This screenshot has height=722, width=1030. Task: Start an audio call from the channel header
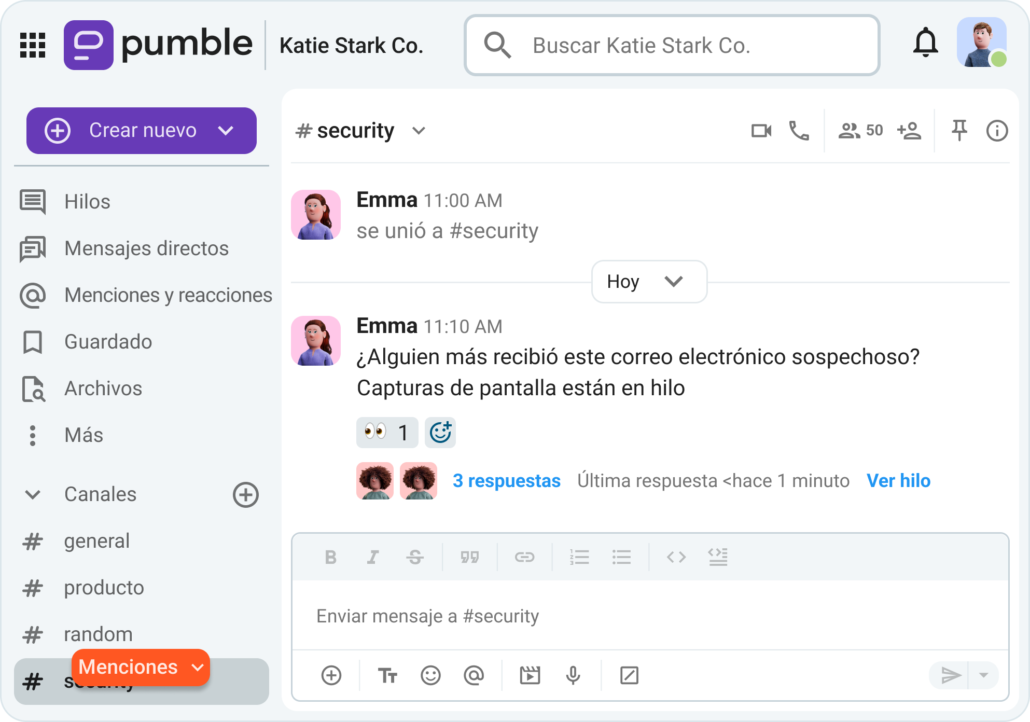coord(798,131)
